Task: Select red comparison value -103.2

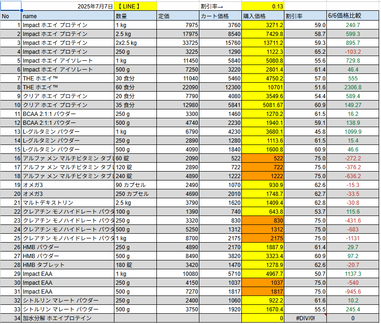Action: (353, 52)
